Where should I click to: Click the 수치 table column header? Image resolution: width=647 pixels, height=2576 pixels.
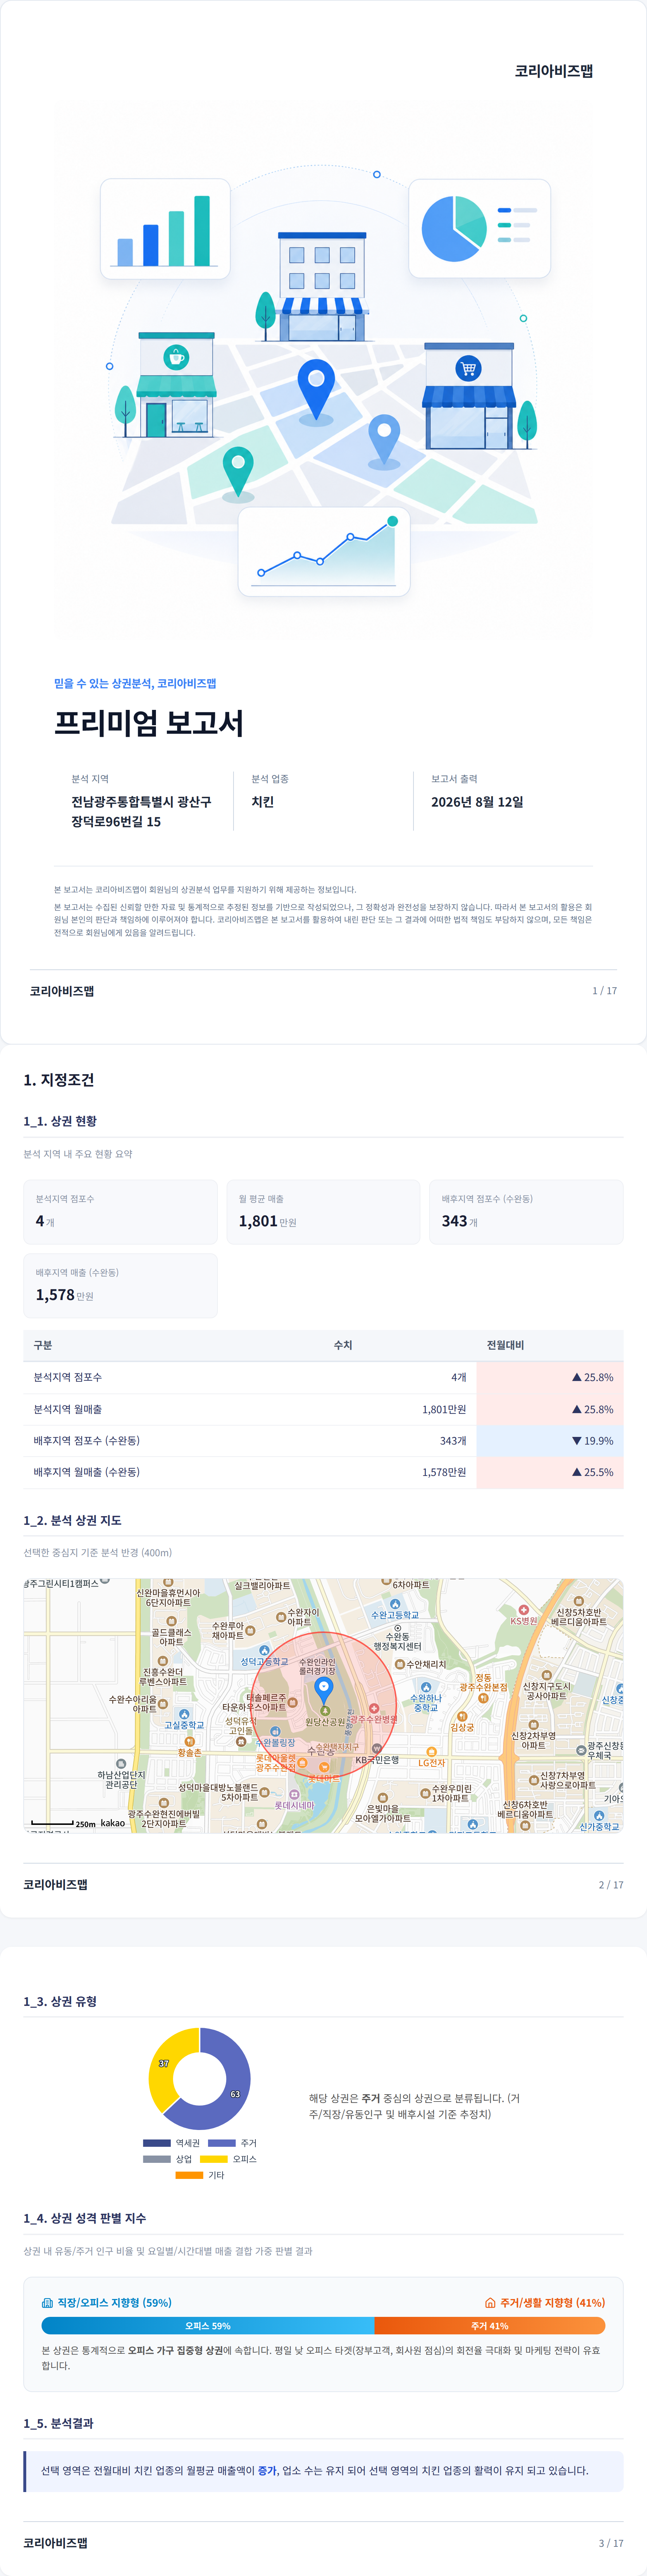(342, 1345)
